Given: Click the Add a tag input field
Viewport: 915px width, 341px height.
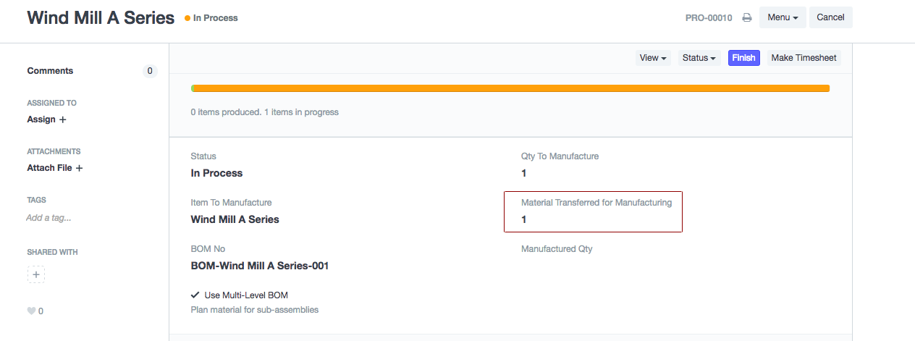Looking at the screenshot, I should (49, 218).
